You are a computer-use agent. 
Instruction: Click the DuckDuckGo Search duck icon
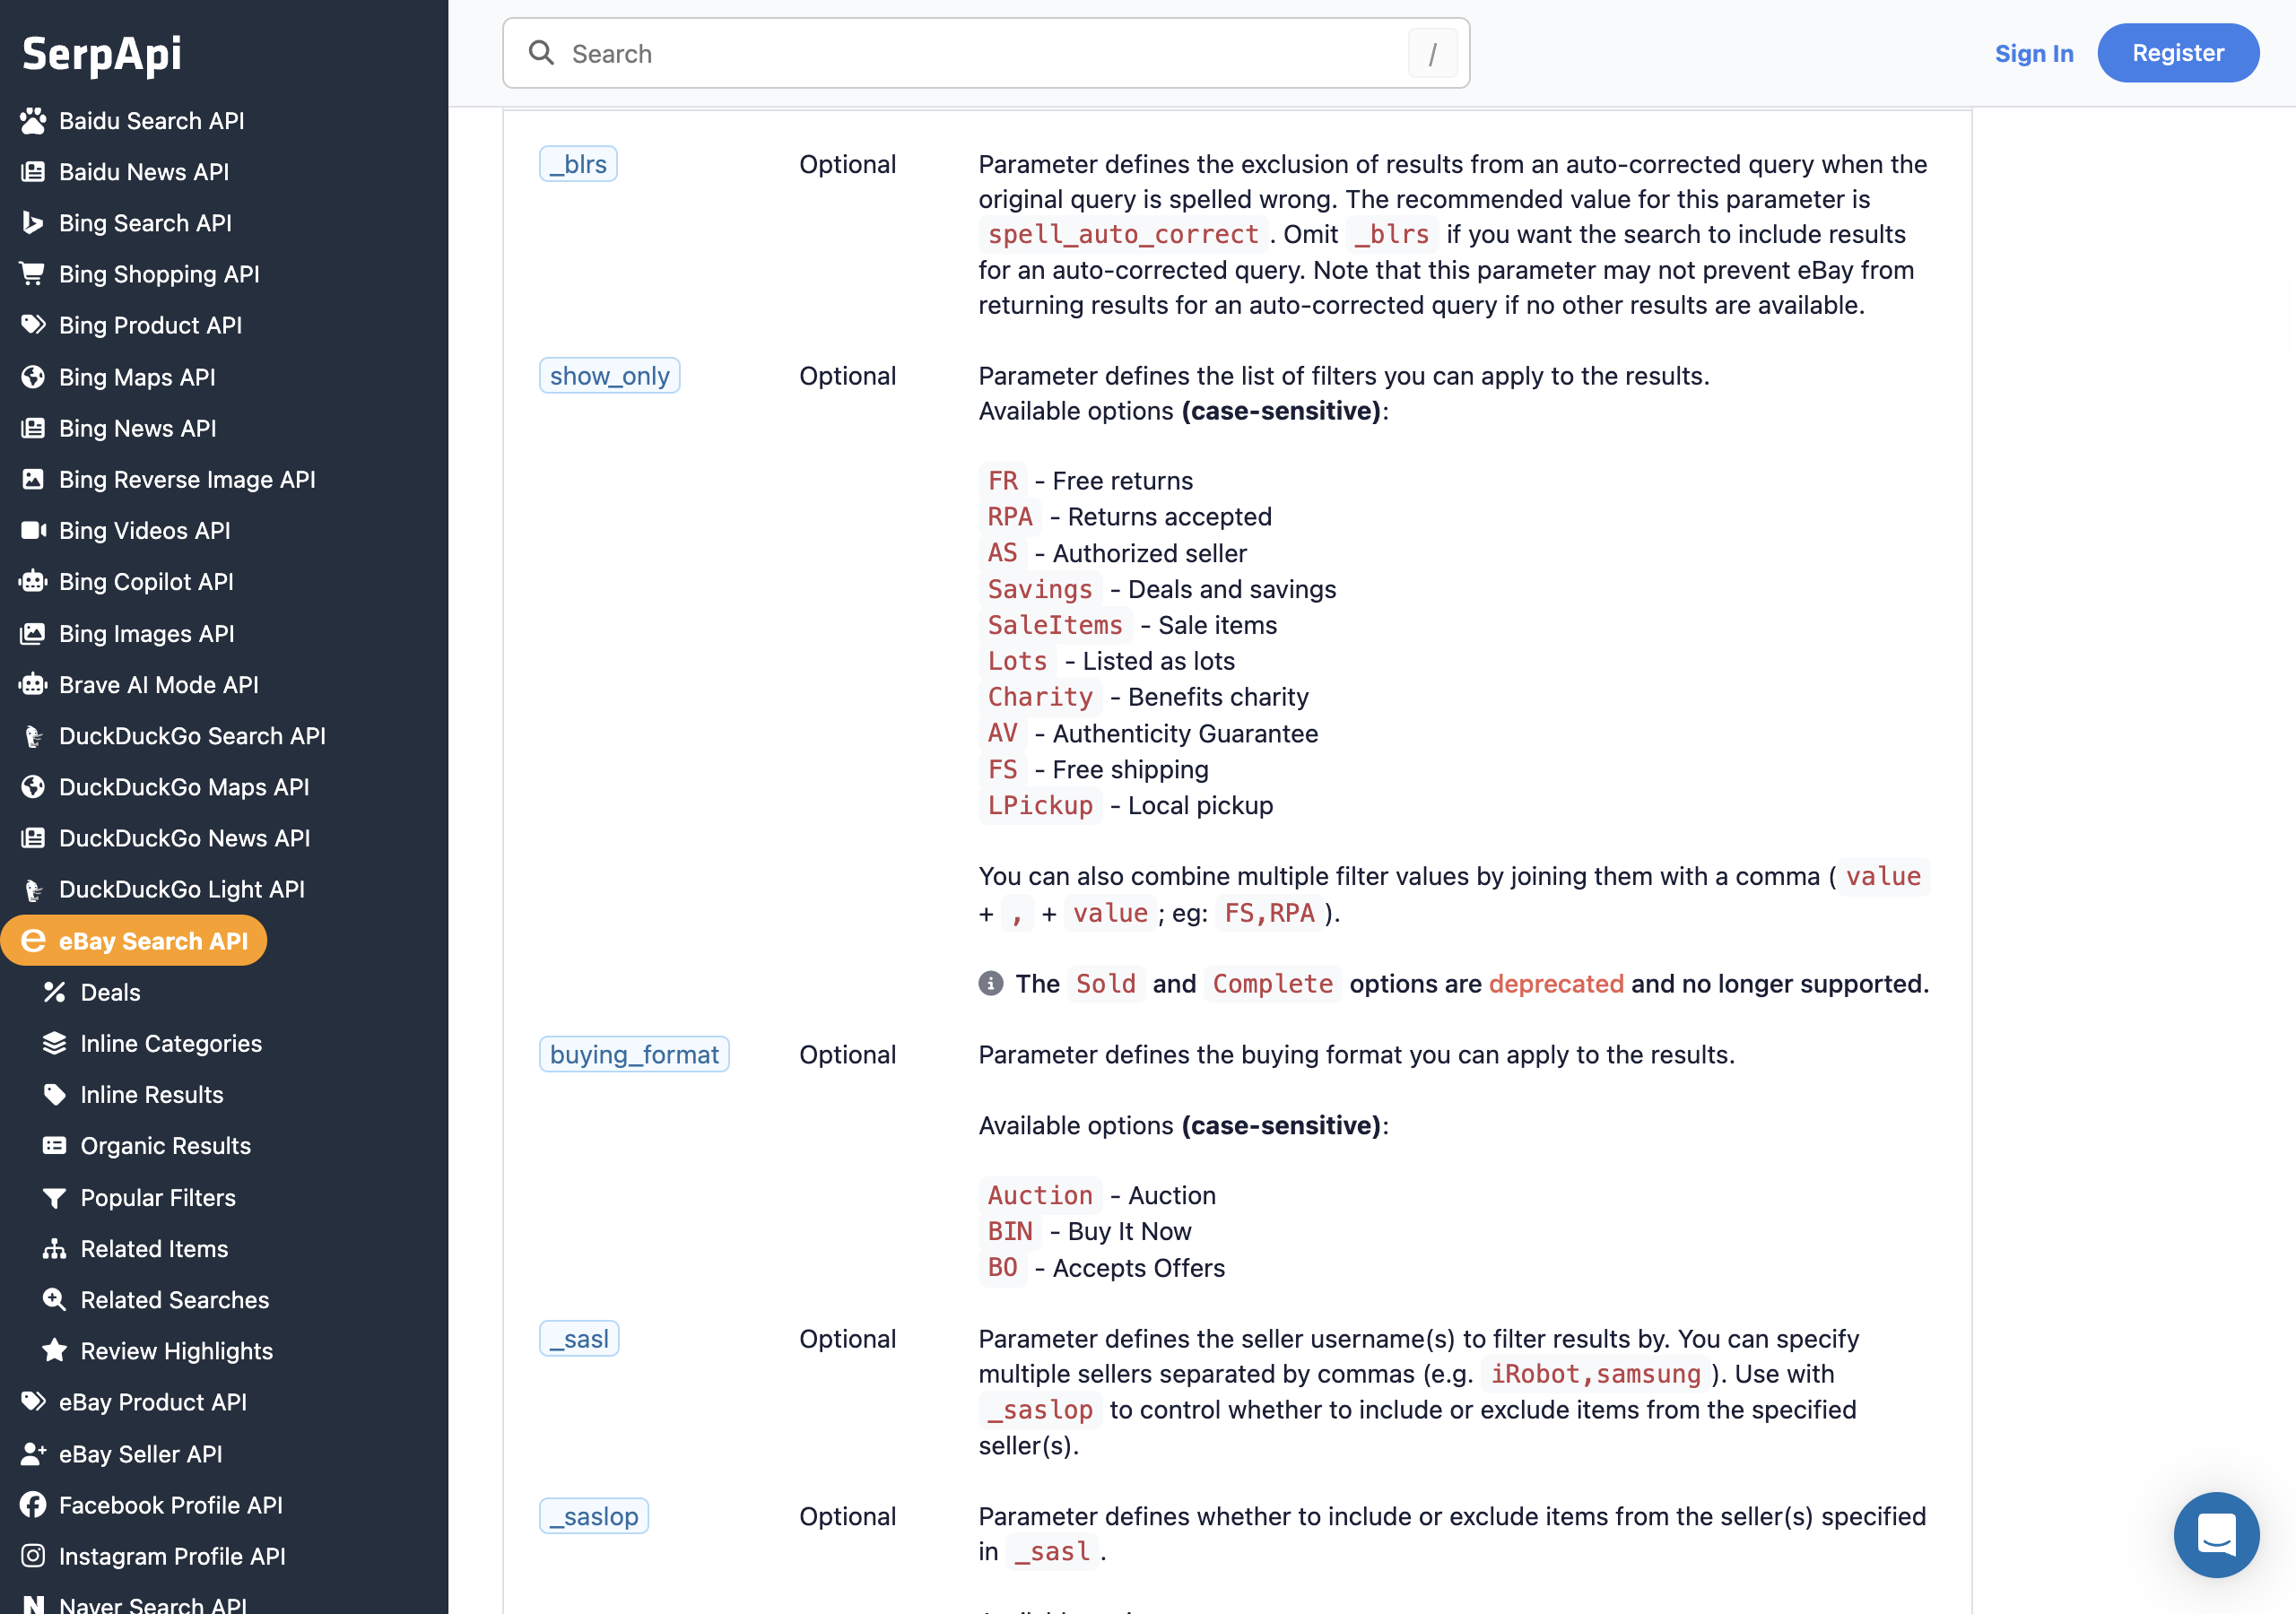[33, 736]
